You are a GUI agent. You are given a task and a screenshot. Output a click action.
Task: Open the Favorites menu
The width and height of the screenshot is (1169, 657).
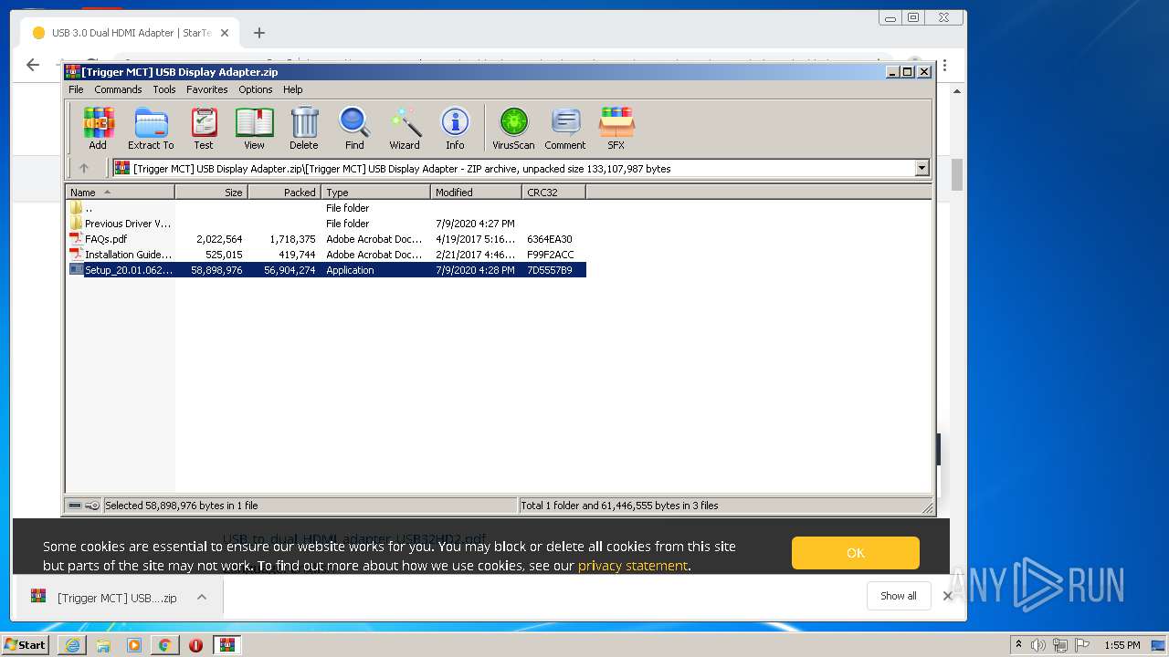click(x=207, y=89)
